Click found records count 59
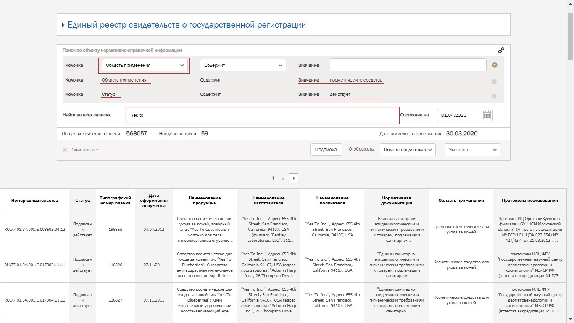 point(205,134)
